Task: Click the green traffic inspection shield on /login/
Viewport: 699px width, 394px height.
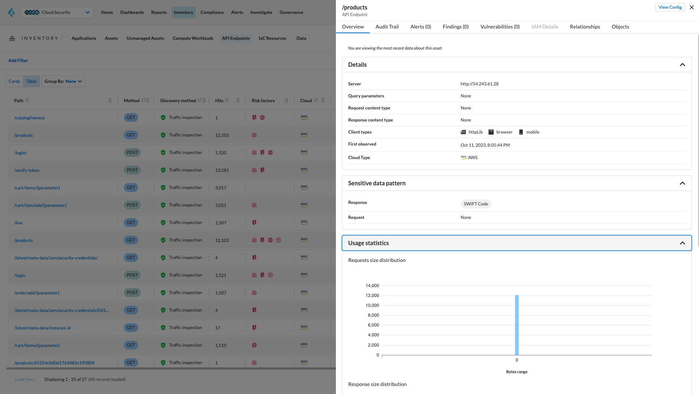Action: pos(163,152)
